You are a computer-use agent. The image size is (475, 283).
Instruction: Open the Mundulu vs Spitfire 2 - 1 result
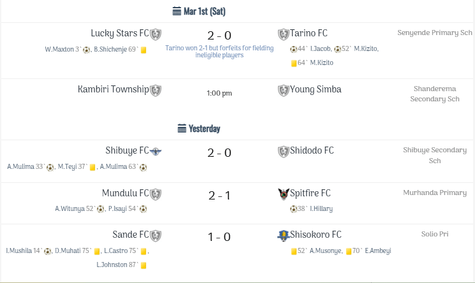(x=219, y=196)
